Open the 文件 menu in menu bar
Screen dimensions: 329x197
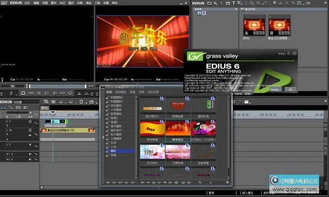point(27,3)
